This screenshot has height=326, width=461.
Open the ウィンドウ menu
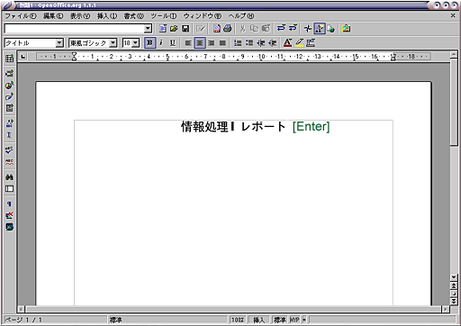(203, 16)
